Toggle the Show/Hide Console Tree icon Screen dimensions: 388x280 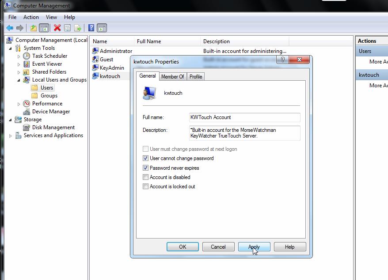click(44, 28)
